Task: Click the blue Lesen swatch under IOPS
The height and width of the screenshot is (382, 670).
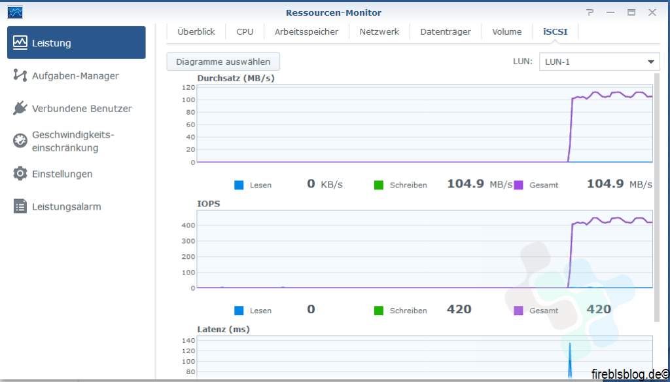Action: click(x=239, y=311)
